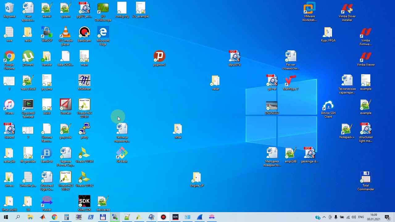The height and width of the screenshot is (222, 395).
Task: Open taskbar Search
Action: click(x=18, y=217)
